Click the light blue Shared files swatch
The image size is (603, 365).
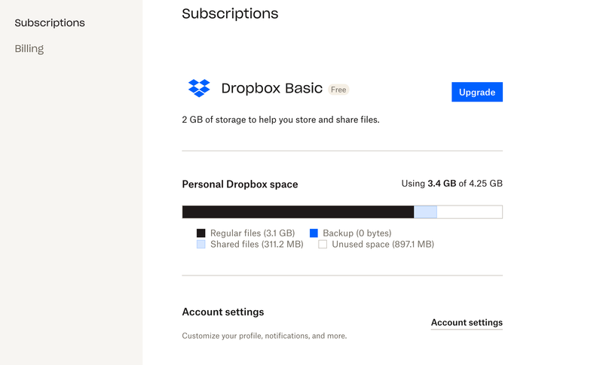[x=201, y=245]
